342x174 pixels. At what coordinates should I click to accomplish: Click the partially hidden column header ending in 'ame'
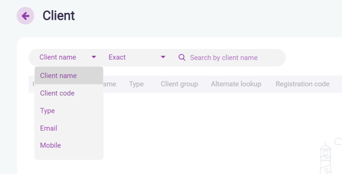tap(110, 84)
